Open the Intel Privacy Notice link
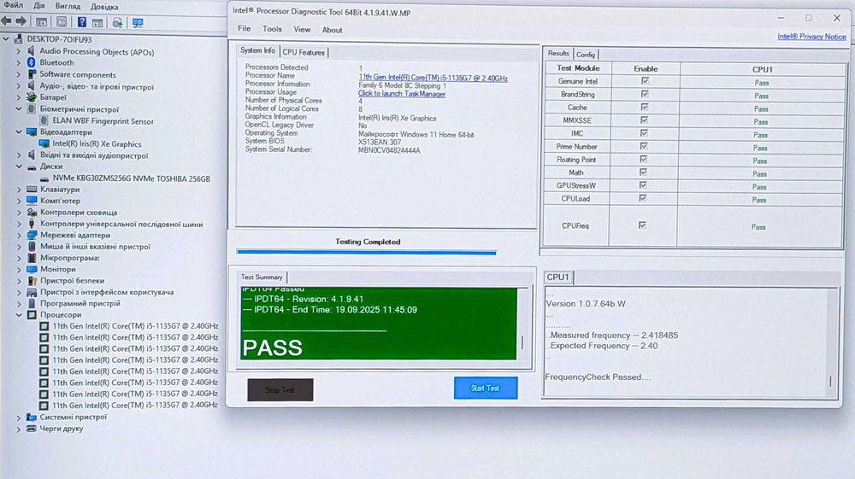The height and width of the screenshot is (479, 855). pos(812,37)
